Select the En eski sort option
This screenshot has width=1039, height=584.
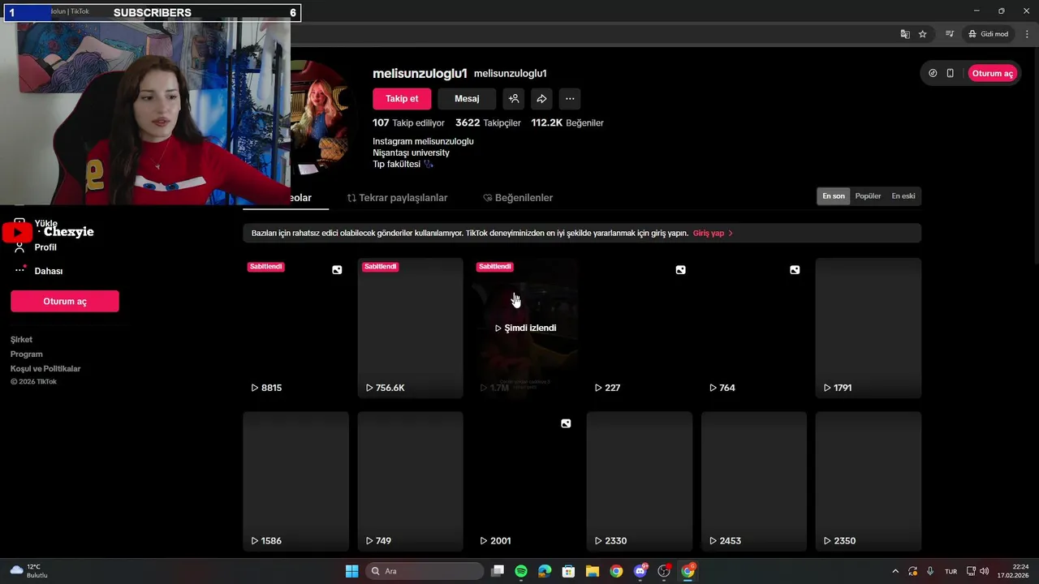click(903, 196)
